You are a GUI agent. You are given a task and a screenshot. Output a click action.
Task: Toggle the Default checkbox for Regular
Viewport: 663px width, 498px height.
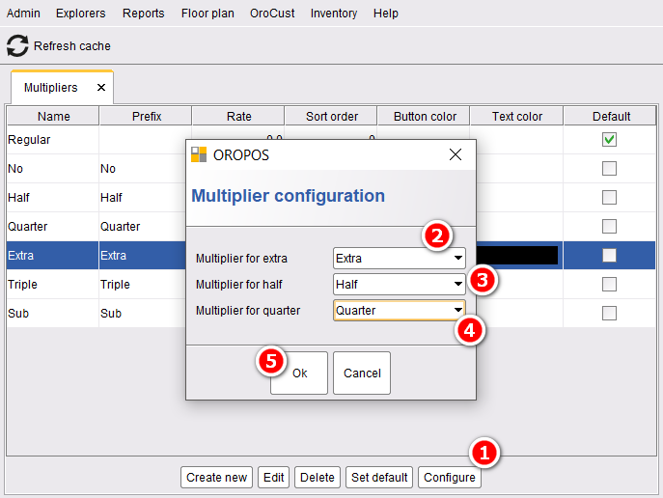tap(609, 140)
